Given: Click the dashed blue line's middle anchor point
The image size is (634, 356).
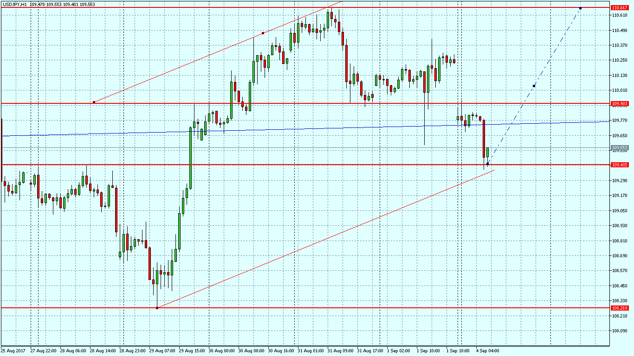Looking at the screenshot, I should [x=534, y=86].
